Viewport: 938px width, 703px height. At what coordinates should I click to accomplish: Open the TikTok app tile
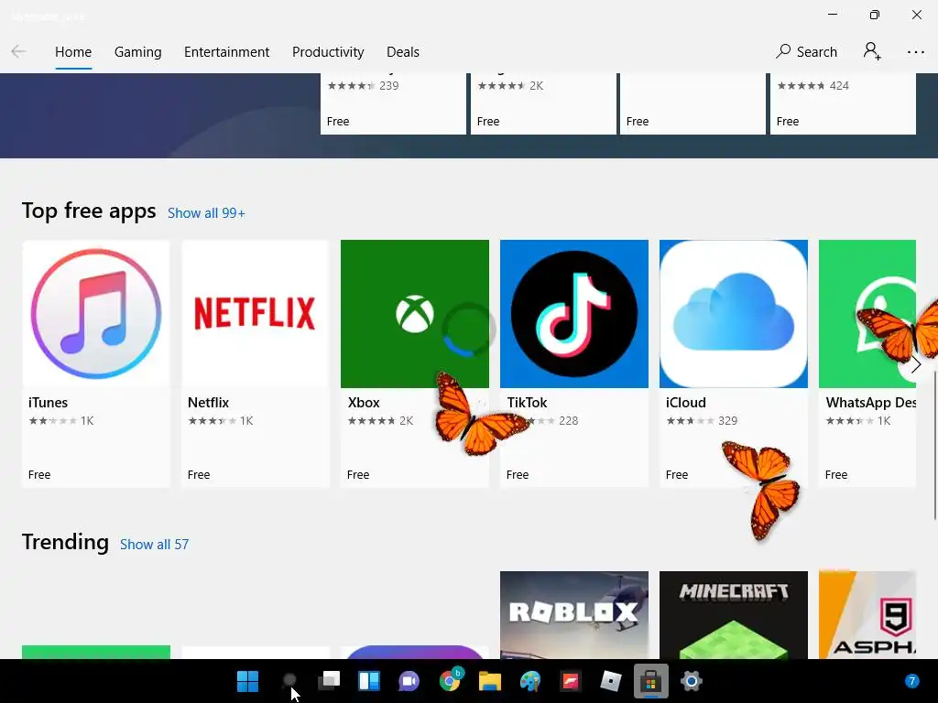(x=574, y=363)
